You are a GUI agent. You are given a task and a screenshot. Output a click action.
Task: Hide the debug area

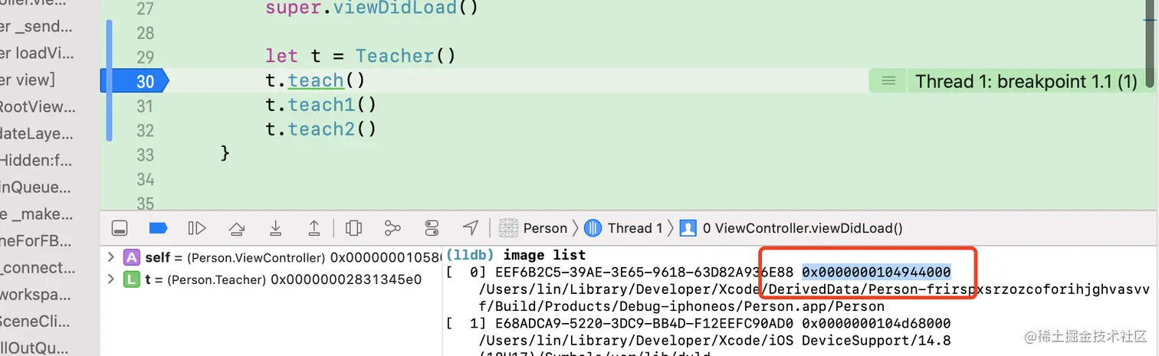point(119,228)
